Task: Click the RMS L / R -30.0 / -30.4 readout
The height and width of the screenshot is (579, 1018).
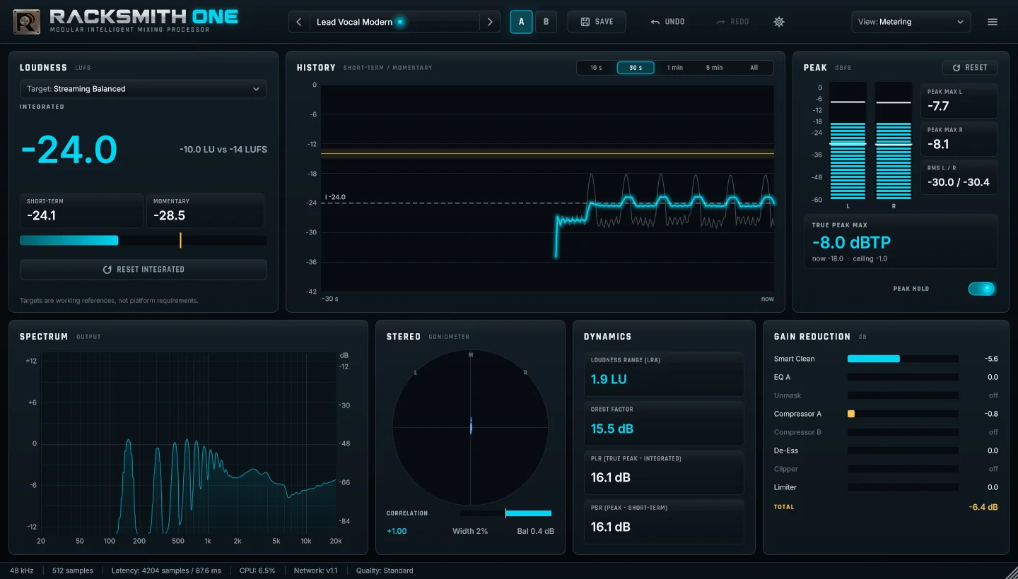Action: pos(959,177)
